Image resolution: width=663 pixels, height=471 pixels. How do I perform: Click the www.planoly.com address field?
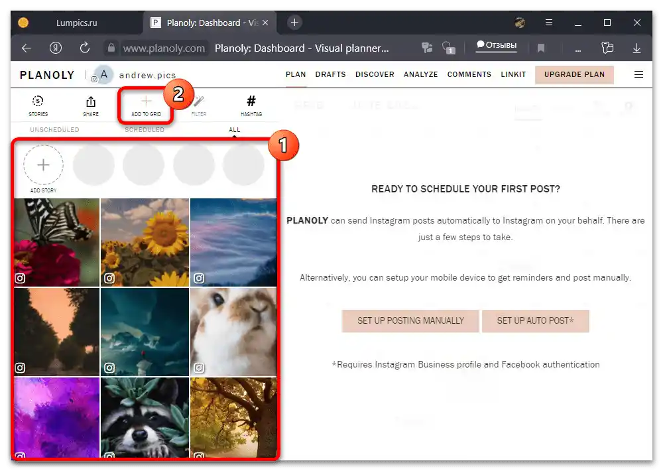(164, 48)
